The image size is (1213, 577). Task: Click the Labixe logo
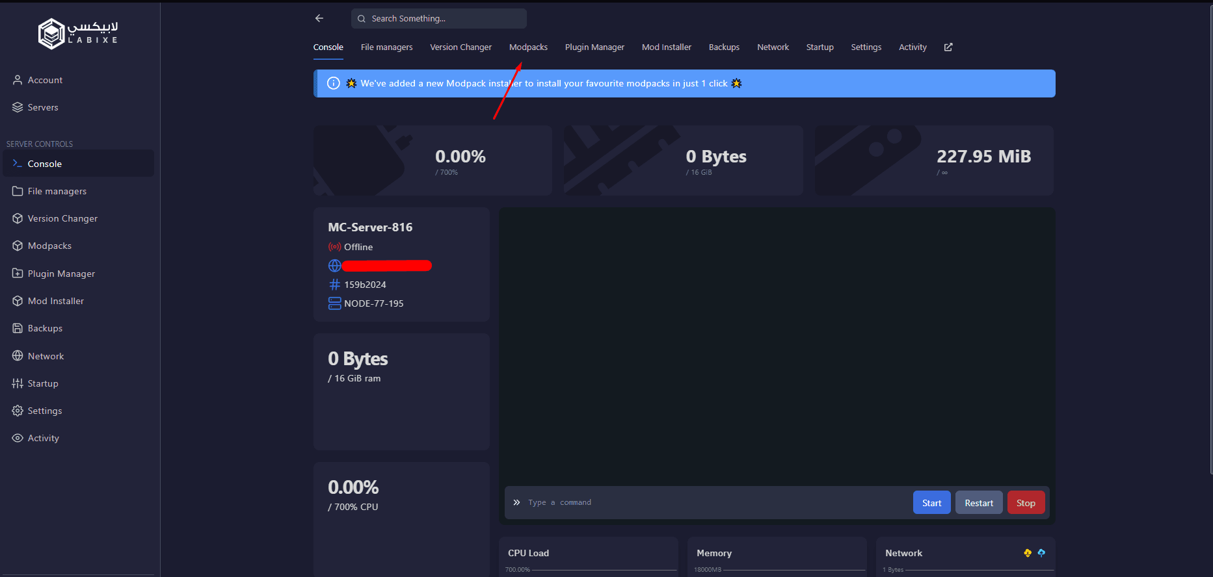(x=78, y=34)
